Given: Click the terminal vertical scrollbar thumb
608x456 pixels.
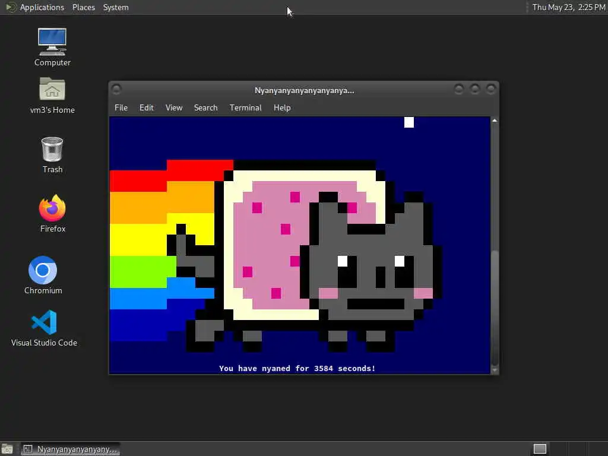Looking at the screenshot, I should (x=495, y=308).
